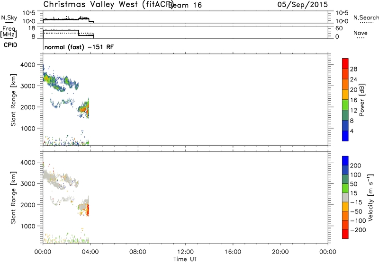Click the 'Slant Range [km]' label of power panel
Screen dimensions: 379x262
coord(13,100)
